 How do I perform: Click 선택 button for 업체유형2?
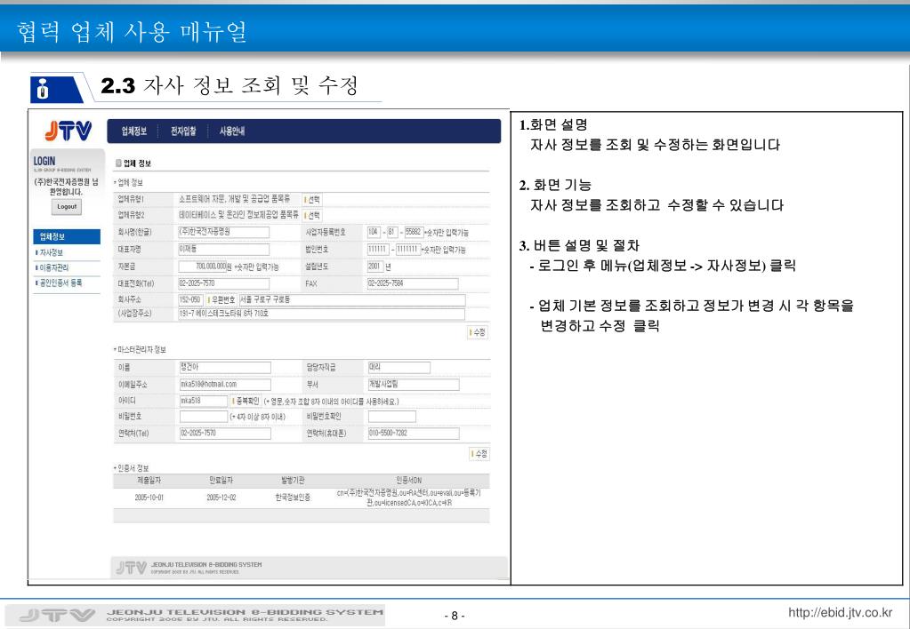312,215
